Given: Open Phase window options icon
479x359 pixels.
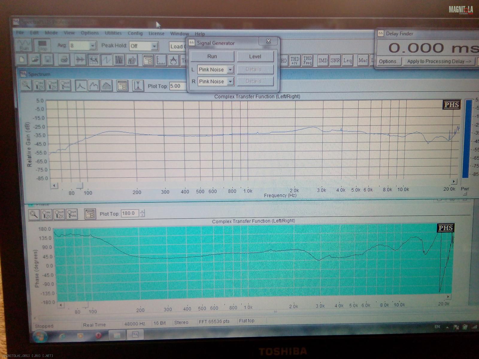Looking at the screenshot, I should [x=90, y=214].
